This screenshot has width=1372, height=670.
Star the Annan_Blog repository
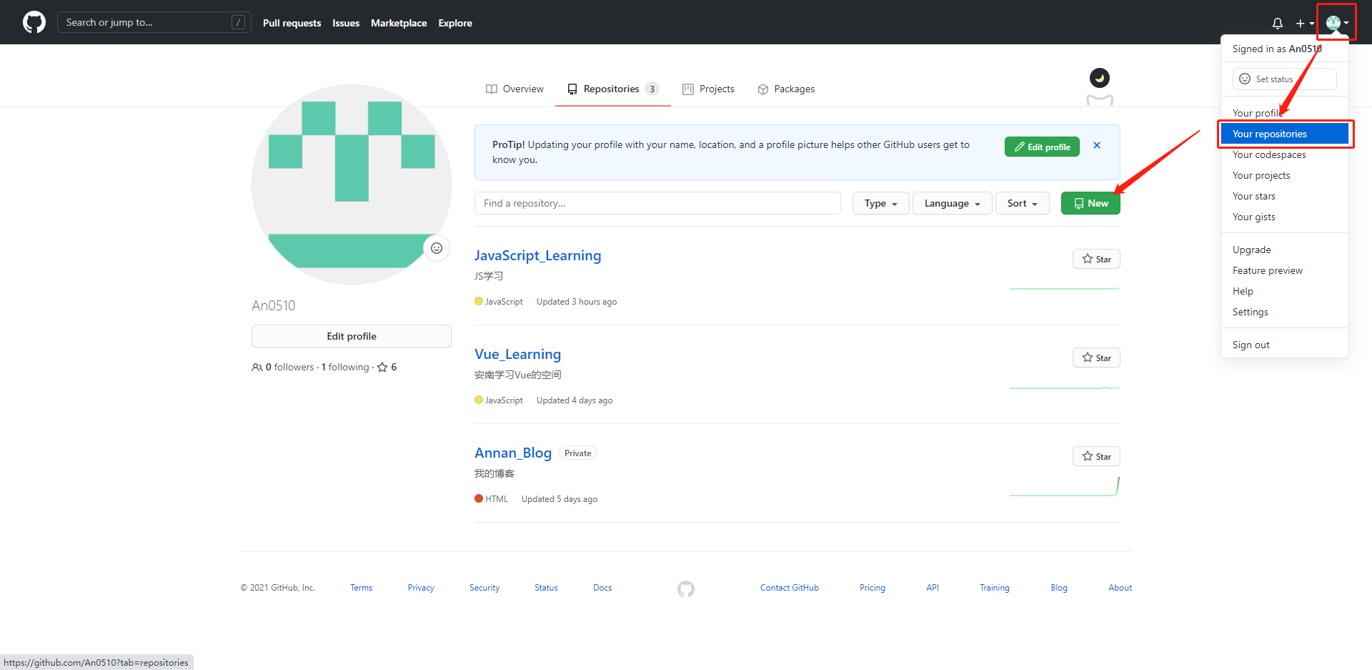point(1096,456)
